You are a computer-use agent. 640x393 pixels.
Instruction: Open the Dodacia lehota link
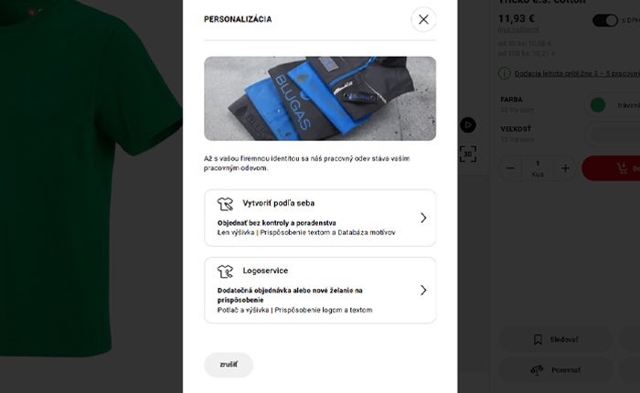click(577, 73)
